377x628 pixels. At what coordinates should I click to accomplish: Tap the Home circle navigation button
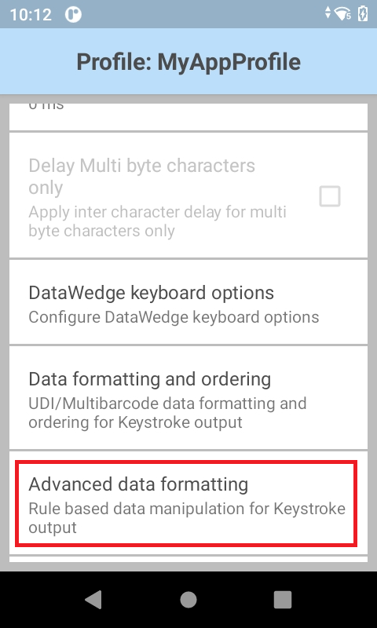[188, 600]
